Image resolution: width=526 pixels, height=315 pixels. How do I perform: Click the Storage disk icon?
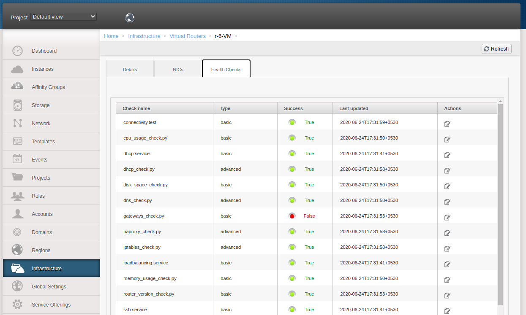(17, 105)
